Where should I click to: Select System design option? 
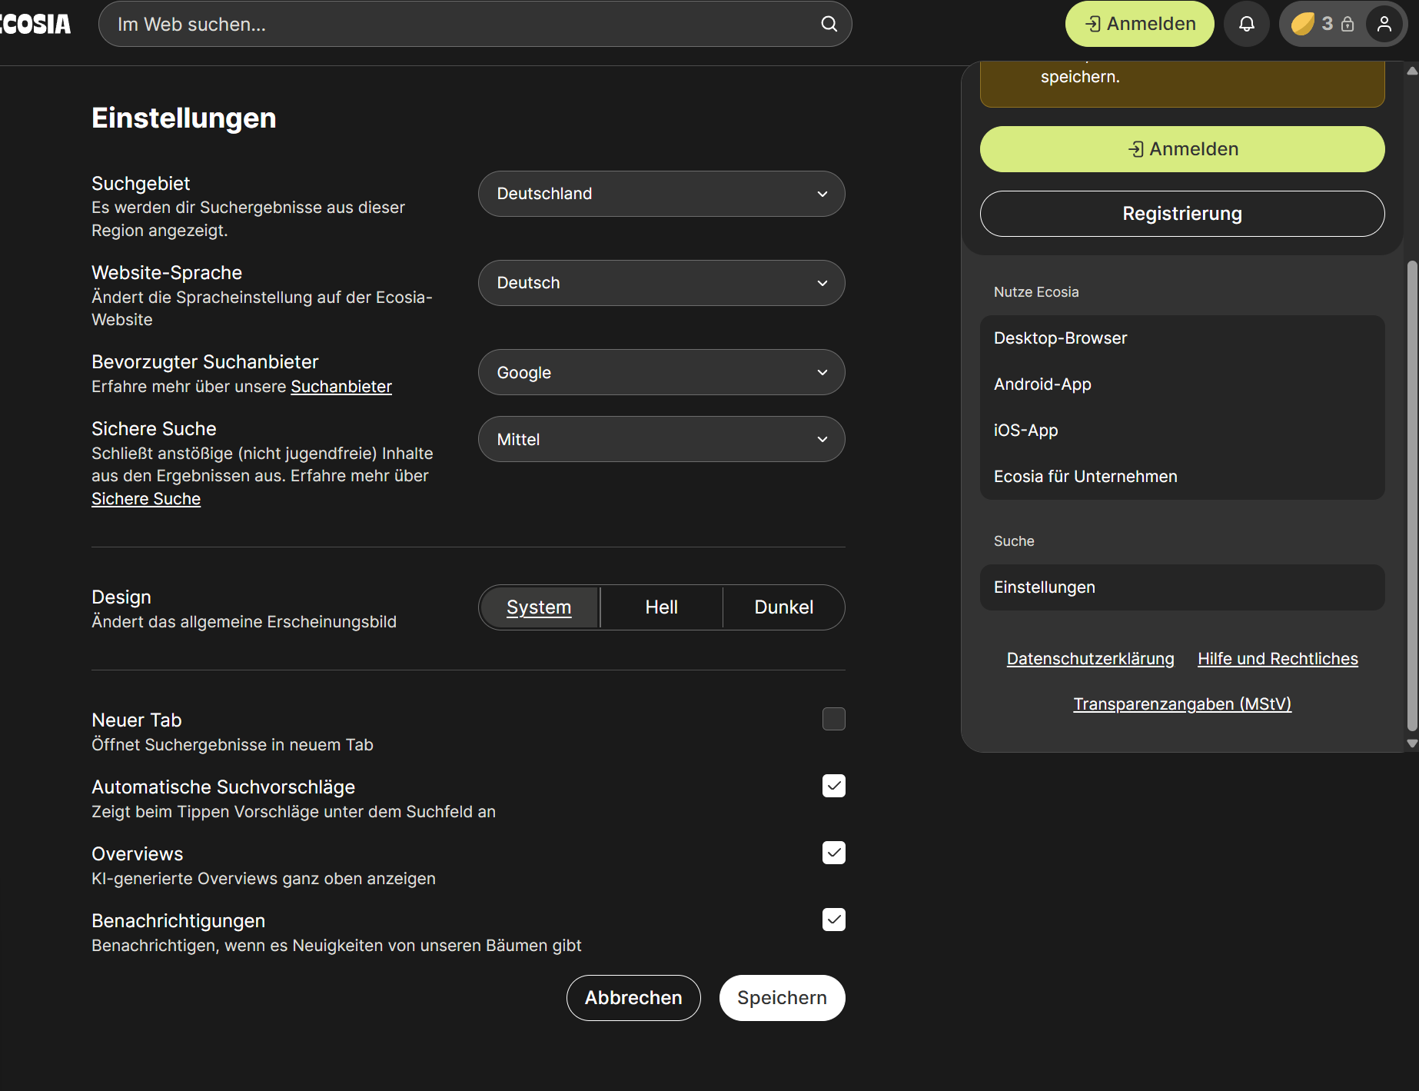pos(539,607)
